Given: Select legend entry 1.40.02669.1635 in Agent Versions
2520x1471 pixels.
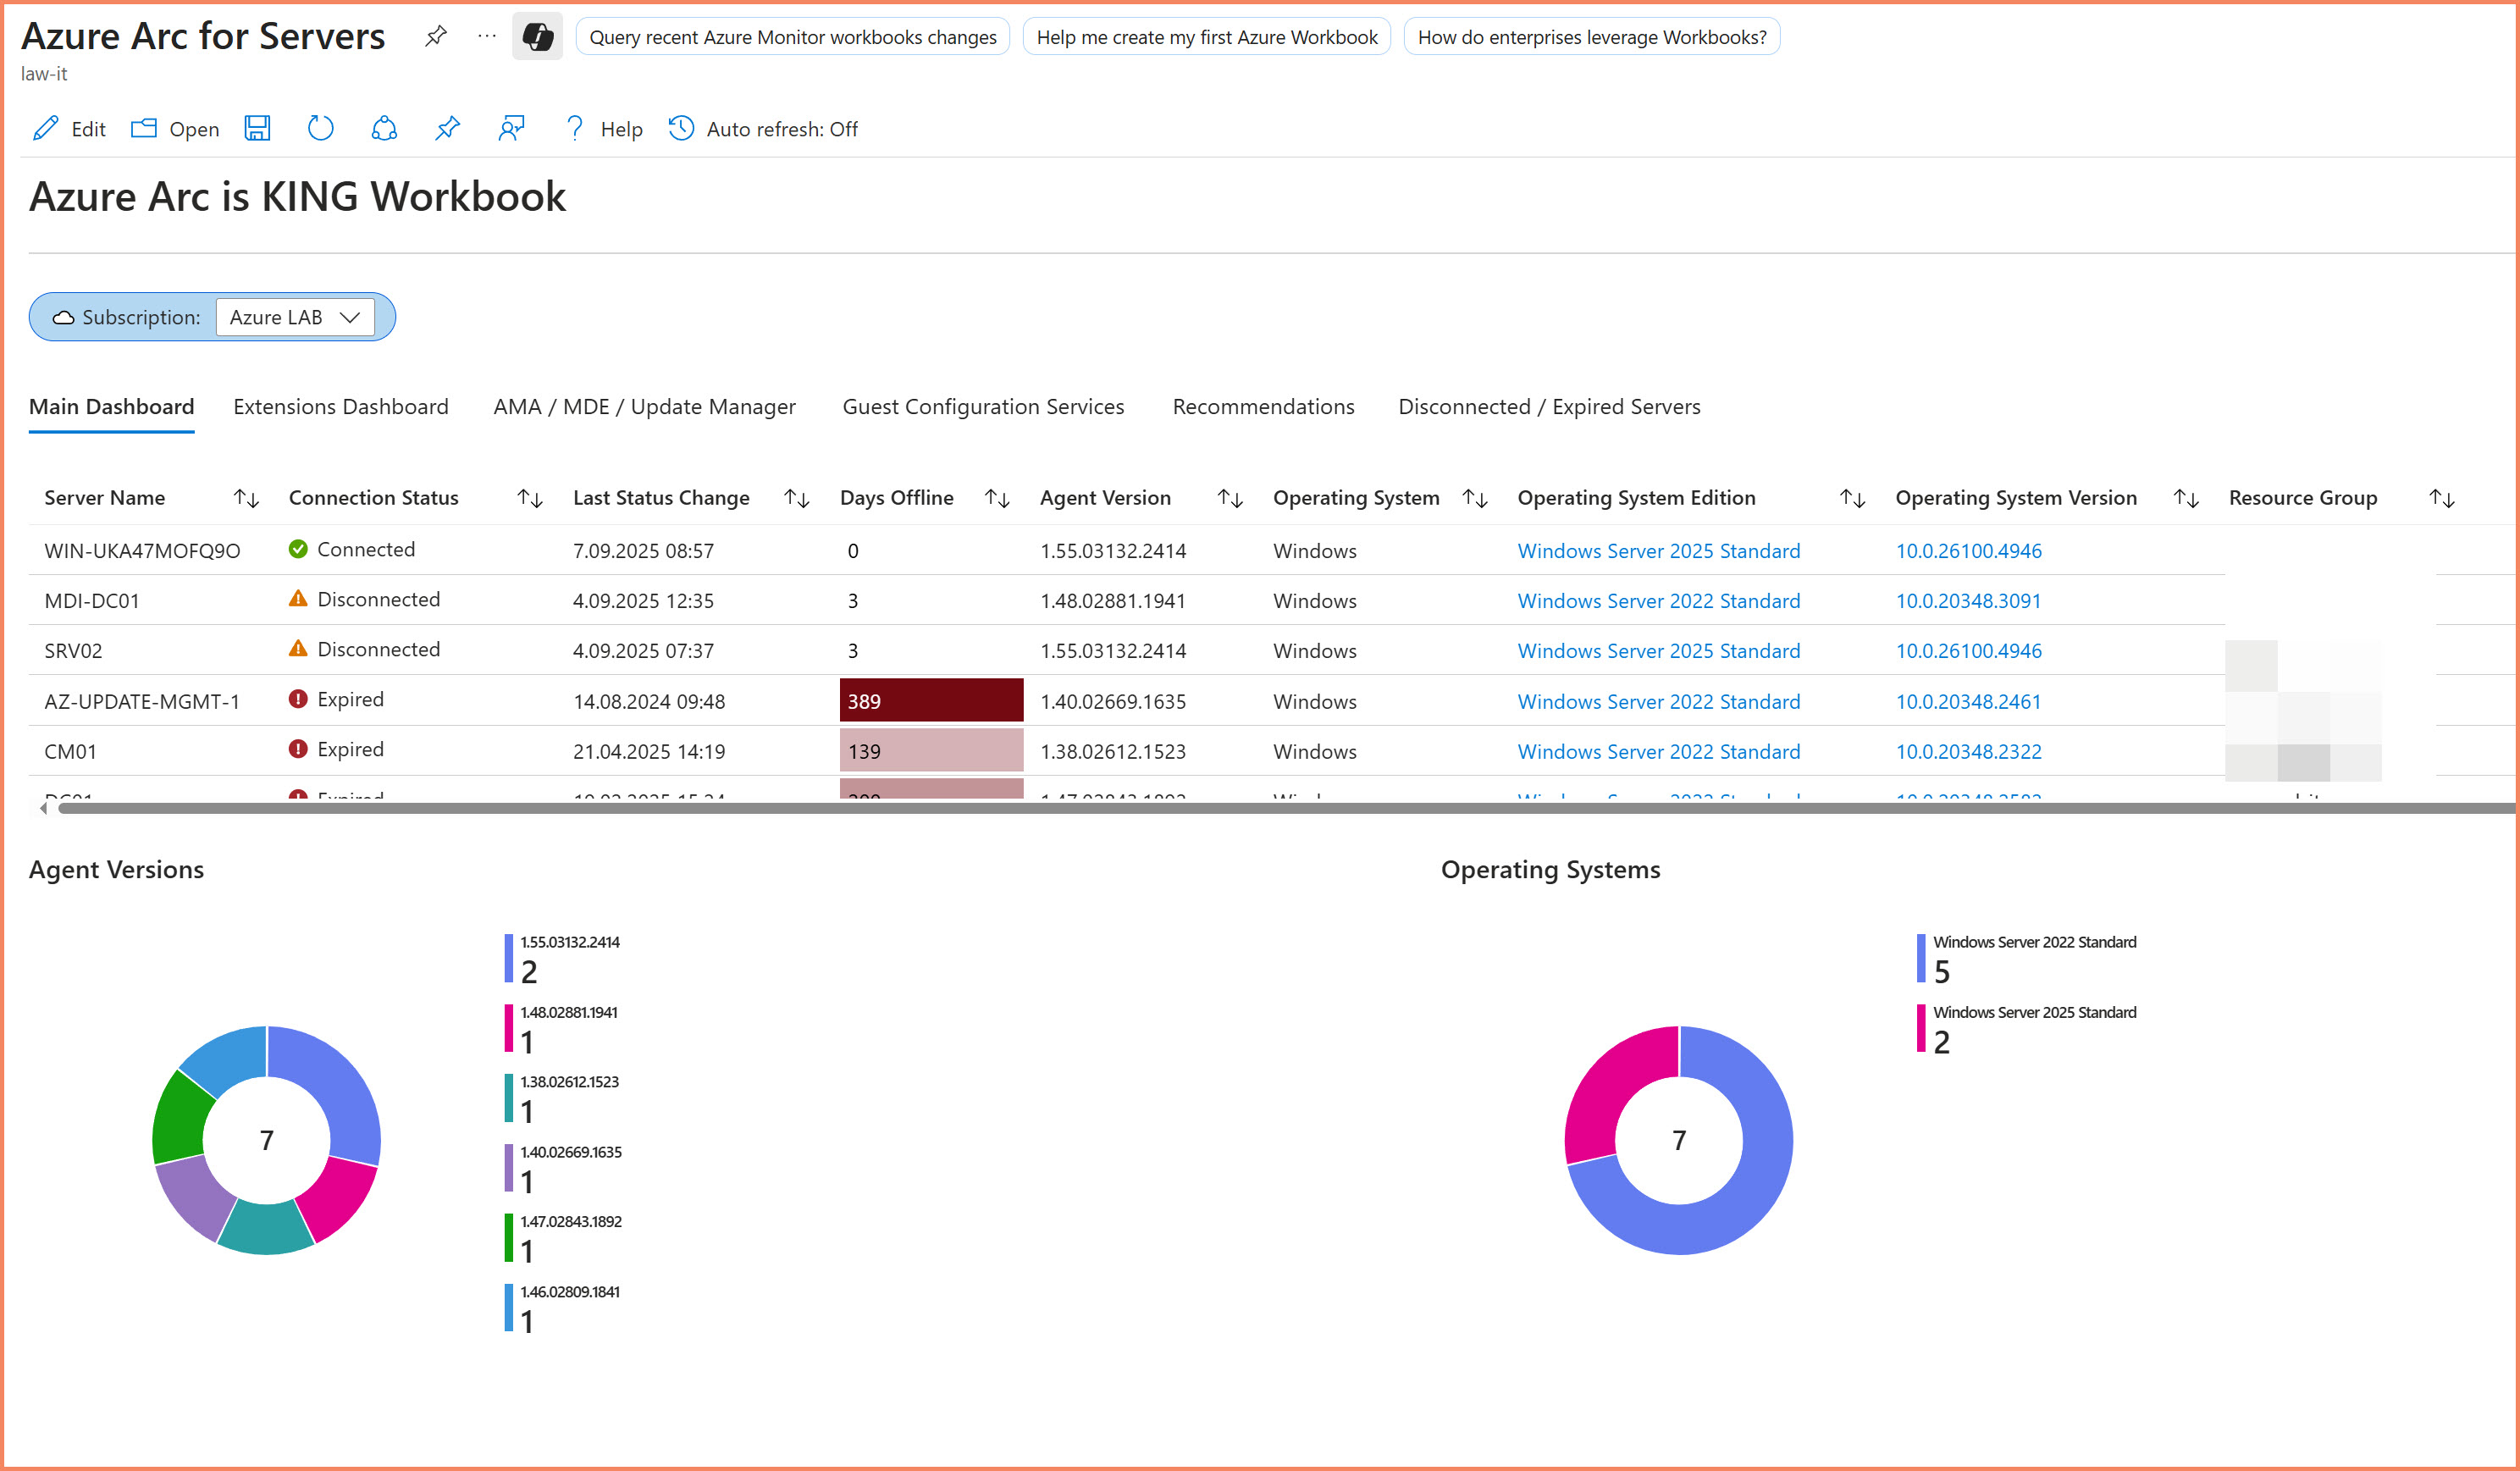Looking at the screenshot, I should 564,1169.
